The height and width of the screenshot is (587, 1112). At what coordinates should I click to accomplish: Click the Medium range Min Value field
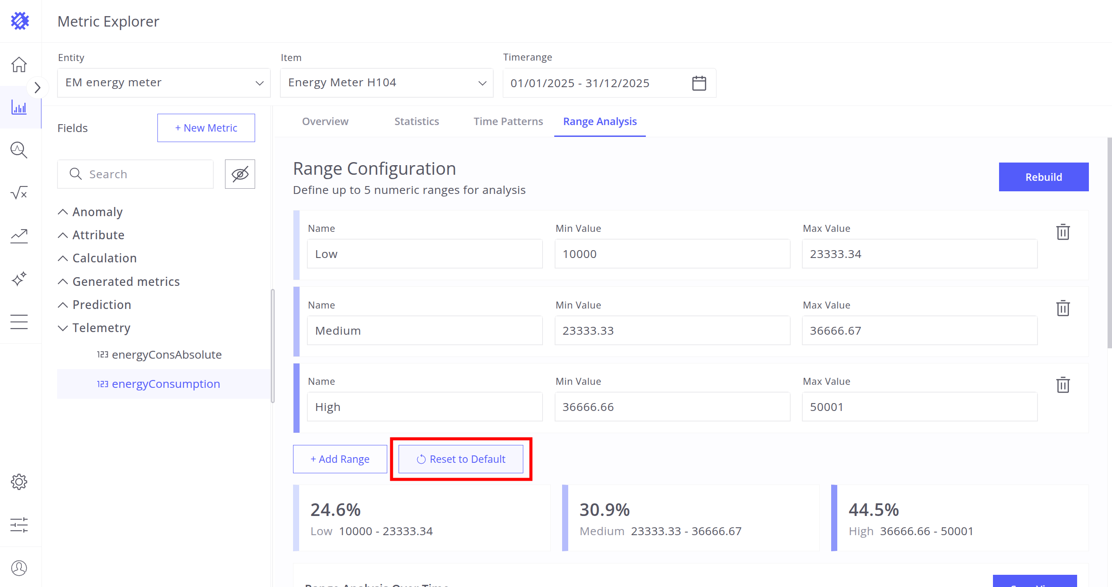coord(672,331)
